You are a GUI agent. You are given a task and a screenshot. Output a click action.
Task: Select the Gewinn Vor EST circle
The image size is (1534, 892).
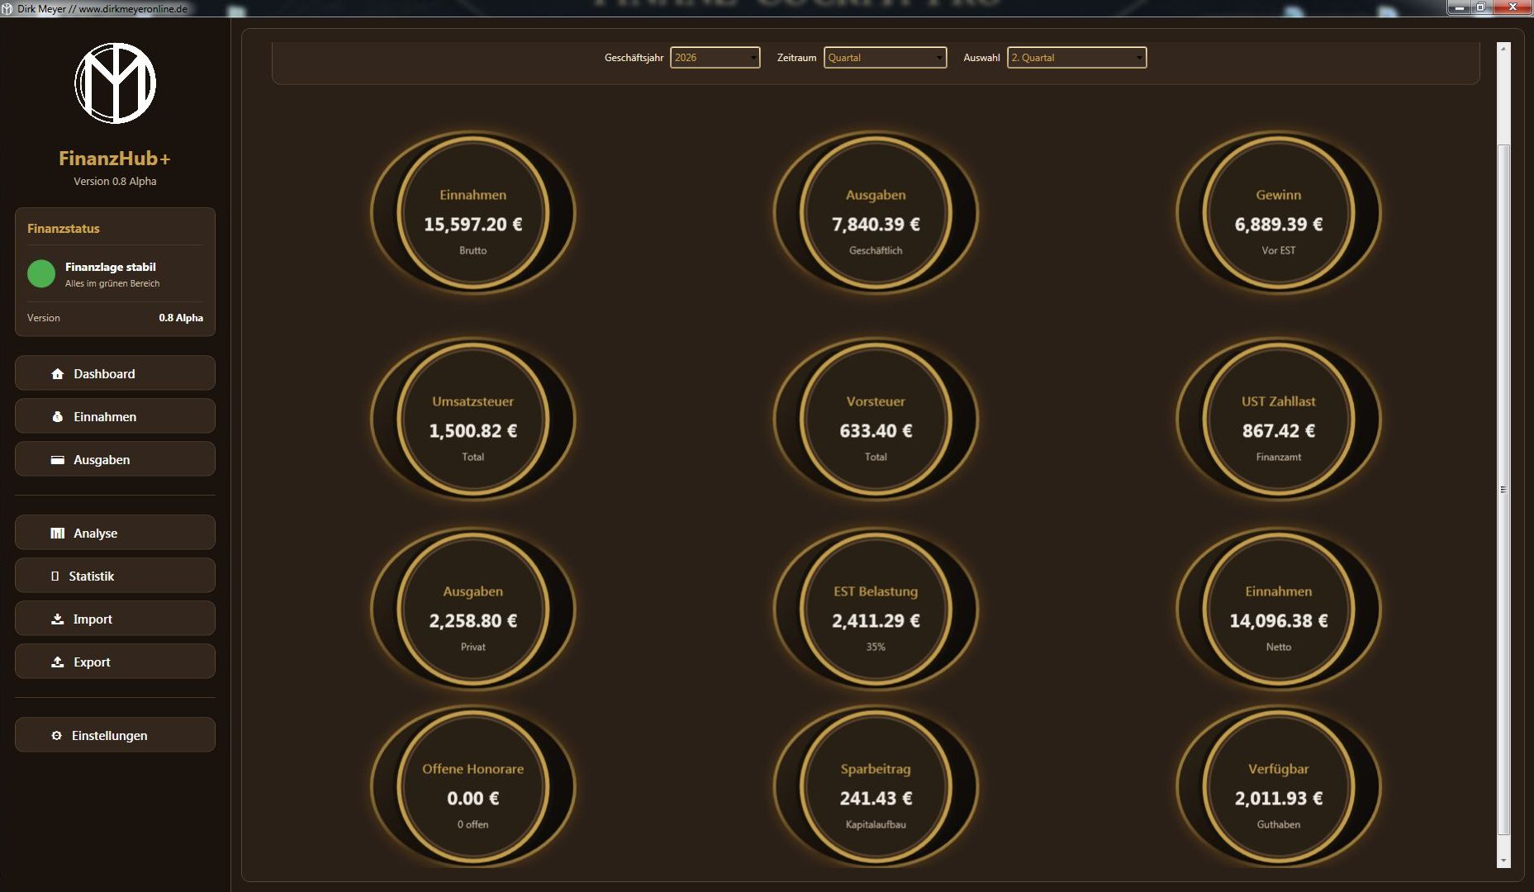point(1279,213)
